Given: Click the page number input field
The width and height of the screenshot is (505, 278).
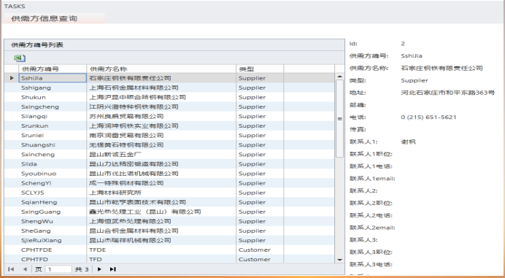Looking at the screenshot, I should pos(58,269).
